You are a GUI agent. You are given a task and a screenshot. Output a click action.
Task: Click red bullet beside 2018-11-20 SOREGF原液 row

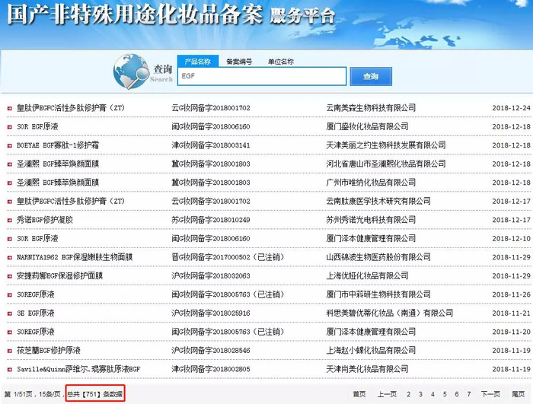(x=9, y=332)
